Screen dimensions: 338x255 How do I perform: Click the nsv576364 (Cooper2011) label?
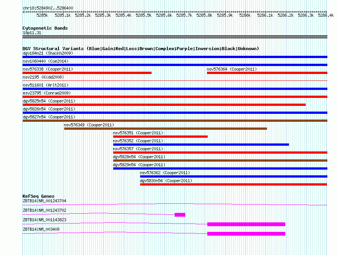232,69
